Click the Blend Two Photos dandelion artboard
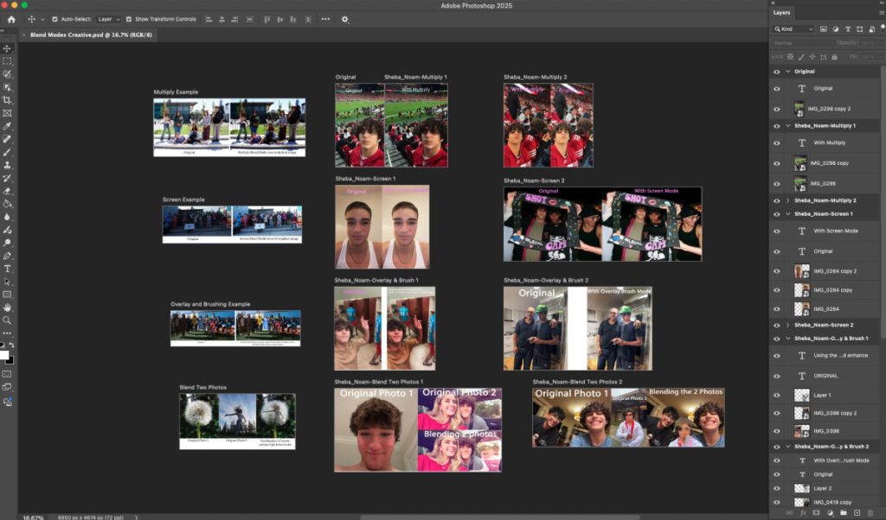 point(237,422)
